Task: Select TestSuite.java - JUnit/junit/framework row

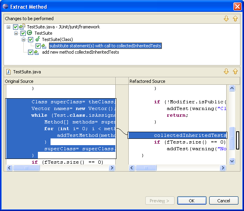Action: pyautogui.click(x=63, y=27)
